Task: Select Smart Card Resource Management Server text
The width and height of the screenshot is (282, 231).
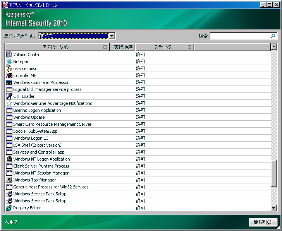Action: coord(52,124)
